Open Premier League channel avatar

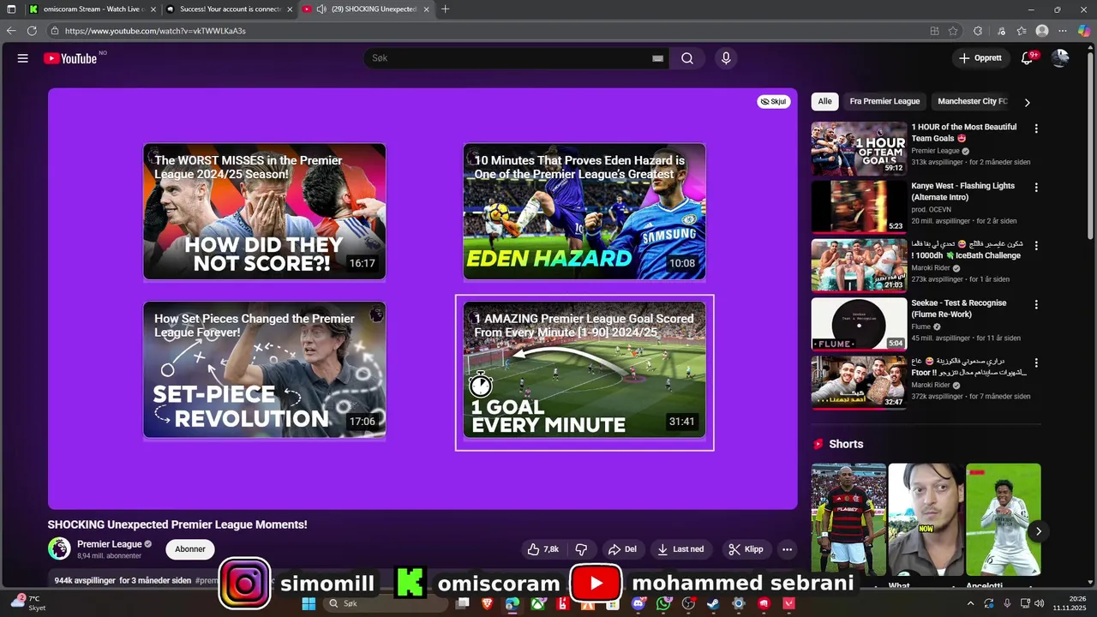[x=59, y=548]
